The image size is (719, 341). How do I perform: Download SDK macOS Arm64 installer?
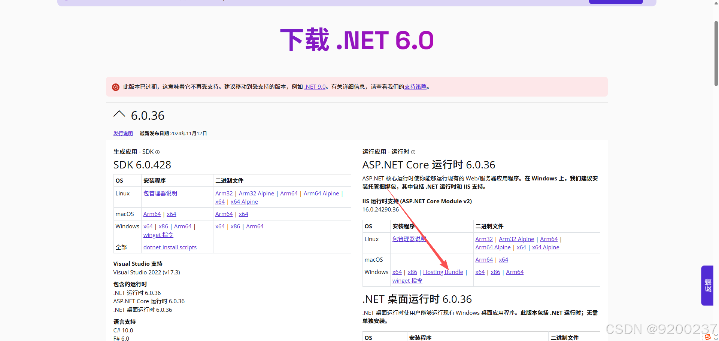[152, 214]
